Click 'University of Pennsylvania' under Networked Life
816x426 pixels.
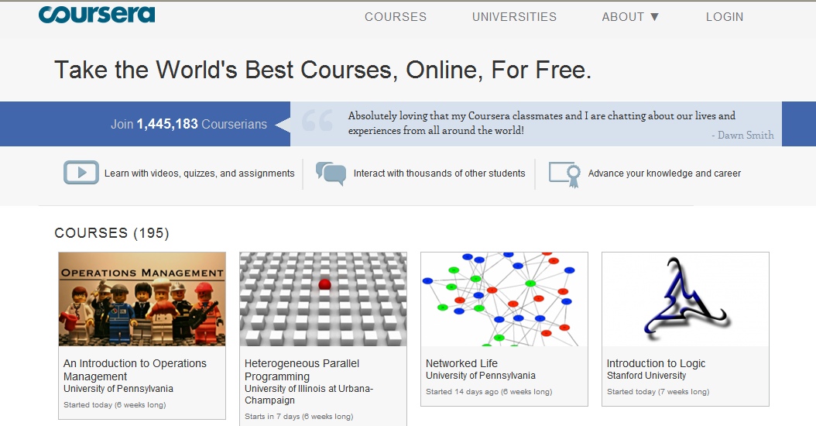[x=480, y=376]
